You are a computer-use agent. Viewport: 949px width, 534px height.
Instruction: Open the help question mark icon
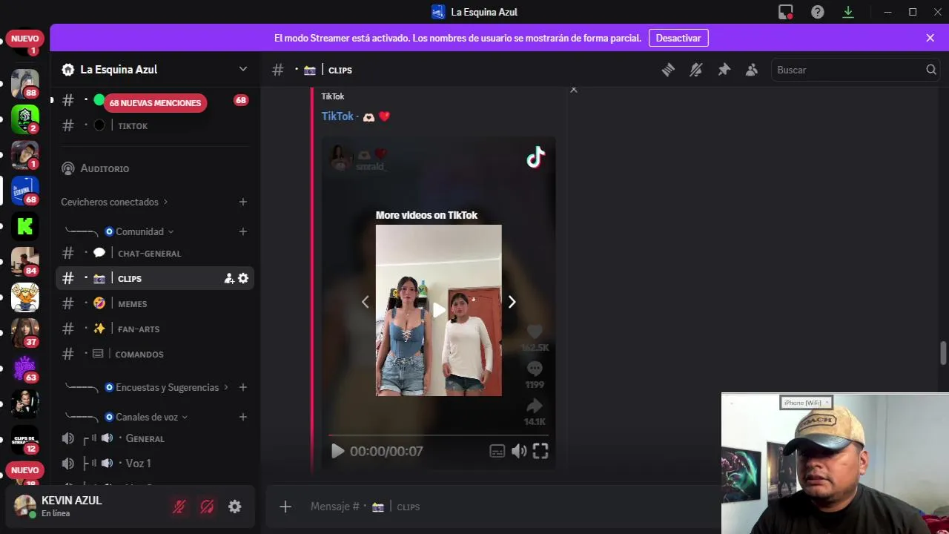click(x=817, y=12)
